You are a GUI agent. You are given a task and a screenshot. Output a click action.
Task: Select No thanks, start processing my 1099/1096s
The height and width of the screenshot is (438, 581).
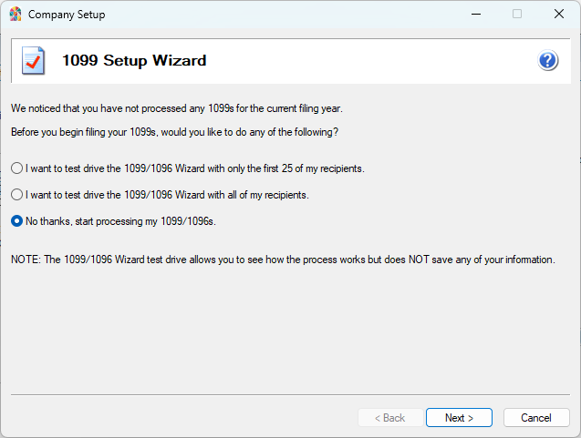[16, 221]
